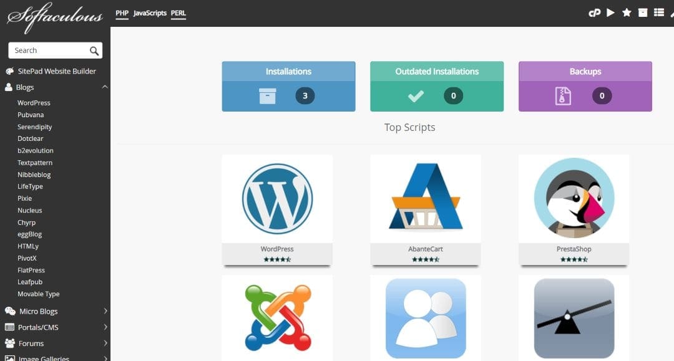Select Movable Type in the Blogs list
This screenshot has width=674, height=361.
point(38,294)
